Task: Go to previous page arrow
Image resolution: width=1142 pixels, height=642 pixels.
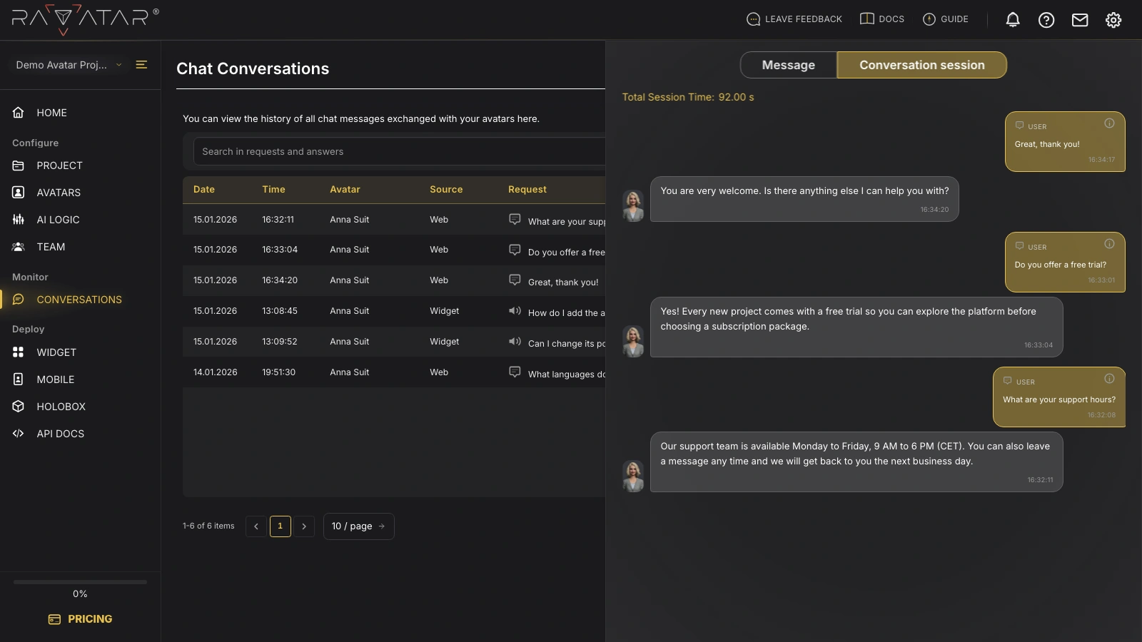Action: click(x=256, y=526)
